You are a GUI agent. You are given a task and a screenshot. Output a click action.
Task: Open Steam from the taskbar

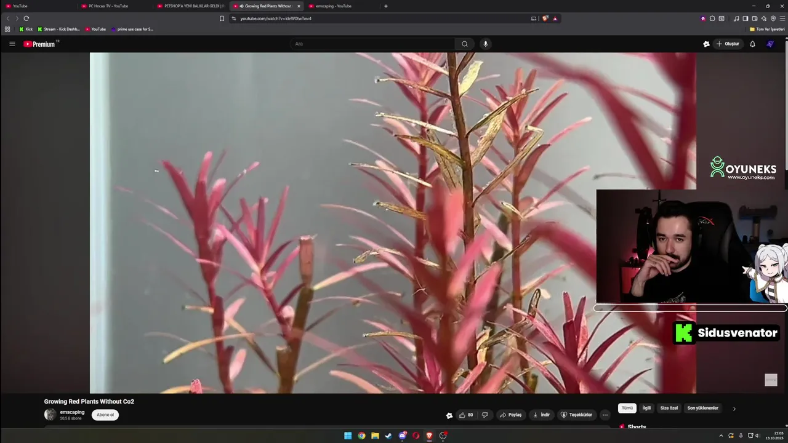388,436
